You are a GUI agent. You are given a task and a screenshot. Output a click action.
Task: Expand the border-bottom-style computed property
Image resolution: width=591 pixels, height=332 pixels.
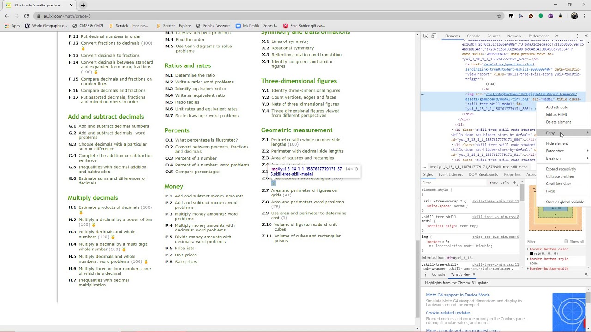tap(528, 259)
